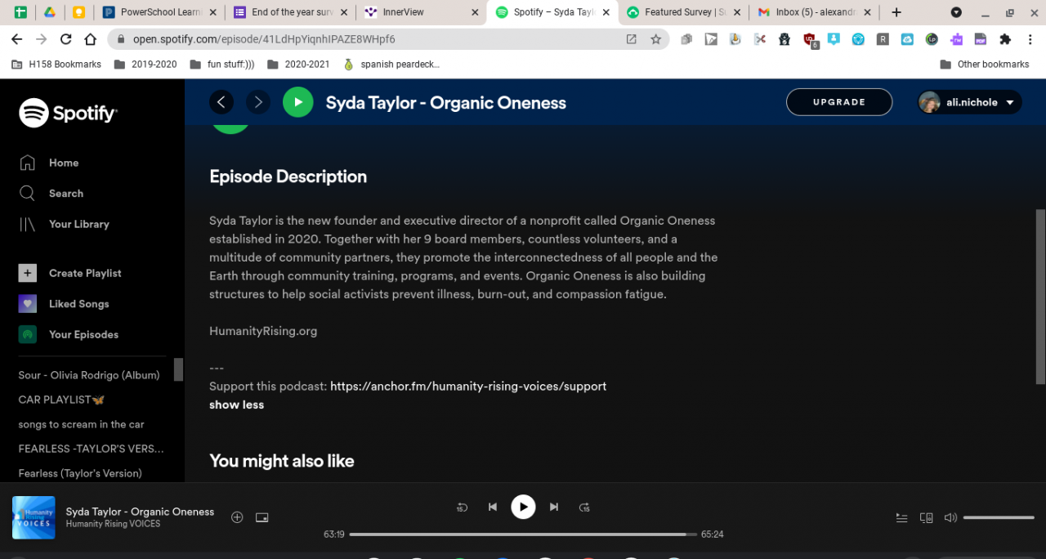1046x559 pixels.
Task: Open page in app icon in address bar
Action: click(631, 39)
